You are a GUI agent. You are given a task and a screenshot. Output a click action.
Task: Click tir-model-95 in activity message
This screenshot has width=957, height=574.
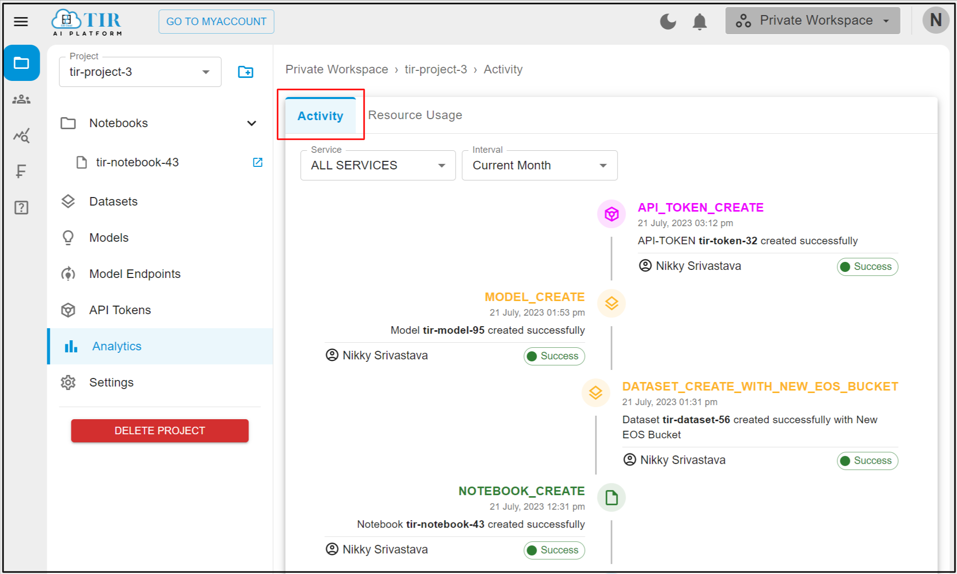click(454, 330)
